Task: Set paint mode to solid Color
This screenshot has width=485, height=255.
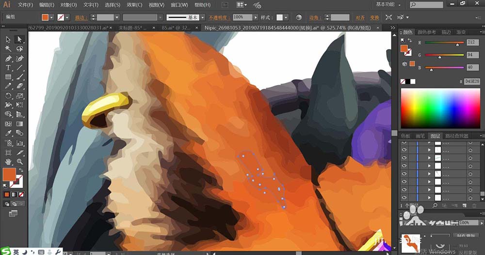Action: [6, 195]
